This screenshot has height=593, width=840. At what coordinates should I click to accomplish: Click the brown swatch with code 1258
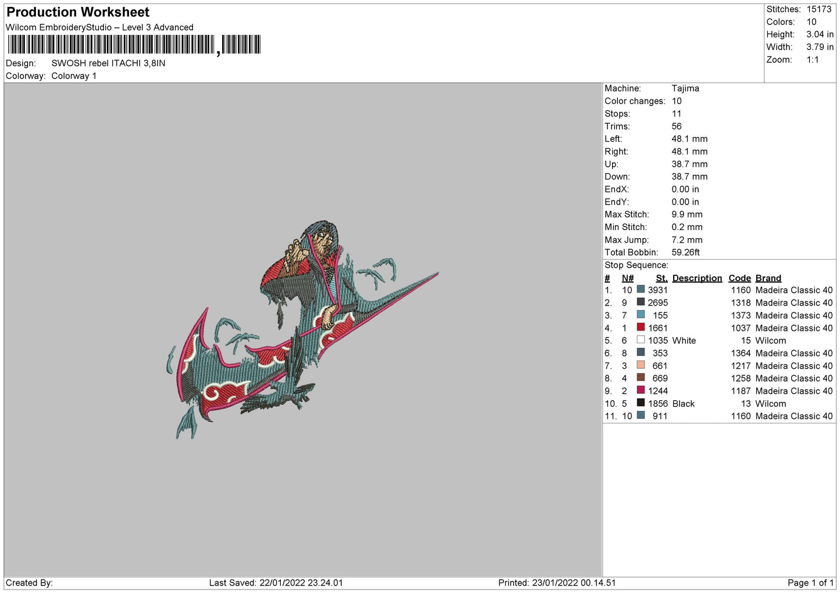tap(641, 378)
